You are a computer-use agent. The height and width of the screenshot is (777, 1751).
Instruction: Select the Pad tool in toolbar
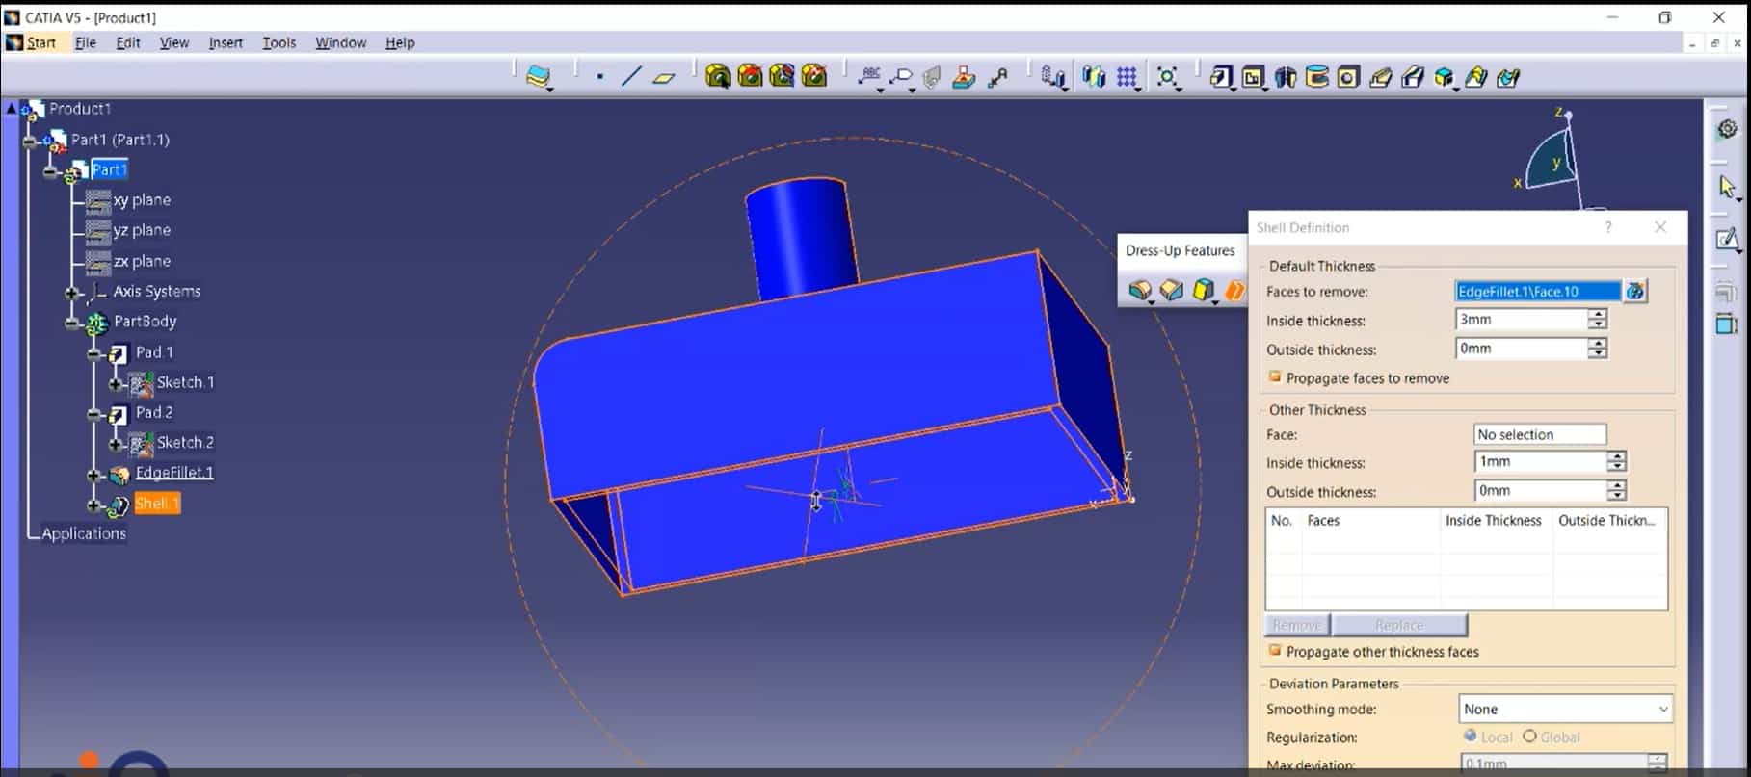click(1221, 77)
